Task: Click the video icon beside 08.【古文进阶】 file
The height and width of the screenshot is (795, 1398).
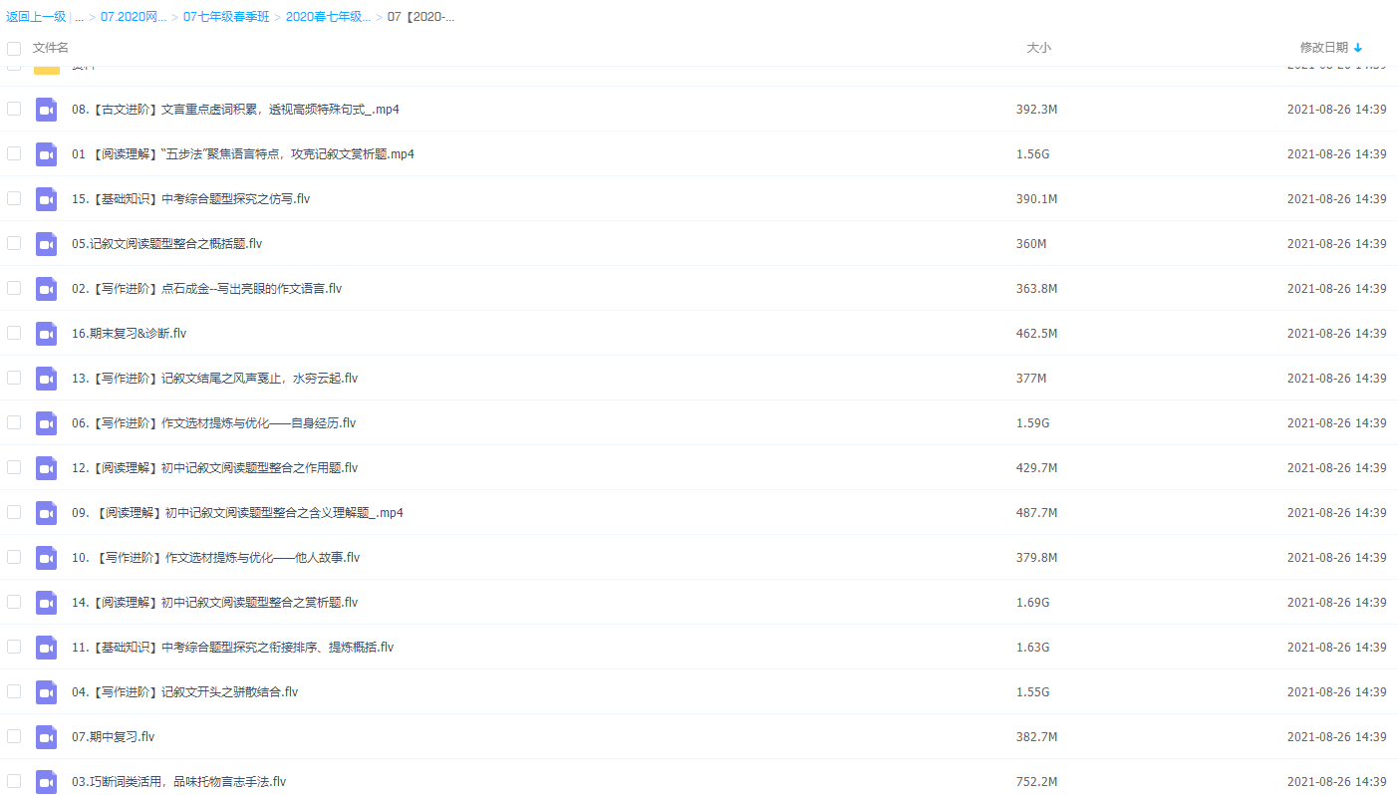Action: [46, 109]
